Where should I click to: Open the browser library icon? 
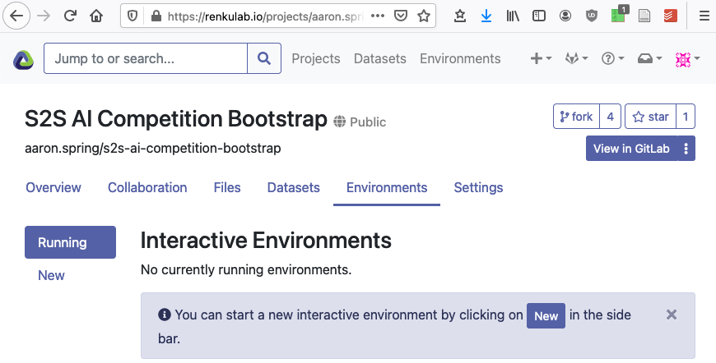(x=513, y=16)
